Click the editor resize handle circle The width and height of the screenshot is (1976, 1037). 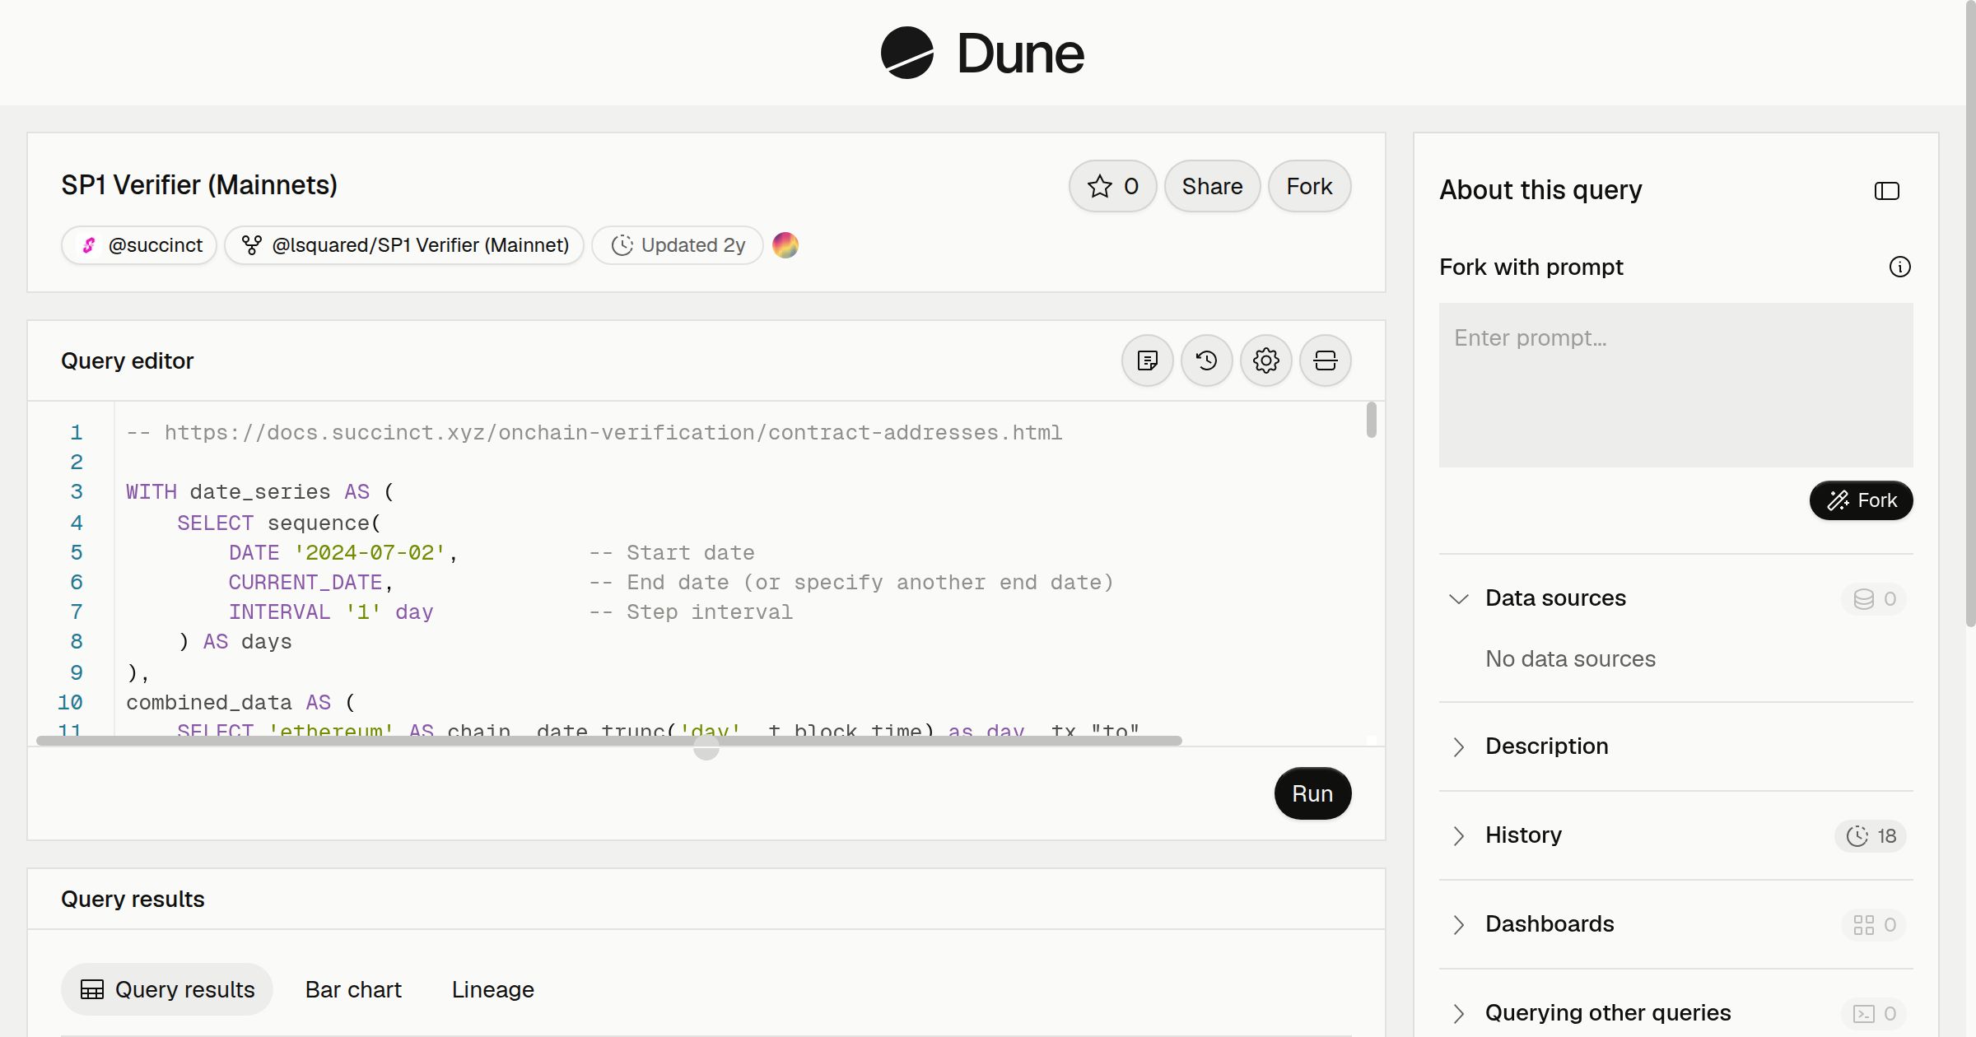click(x=706, y=747)
